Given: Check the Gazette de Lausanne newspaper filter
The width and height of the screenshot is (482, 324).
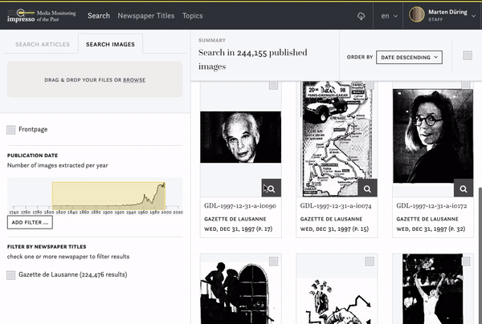Looking at the screenshot, I should (11, 275).
